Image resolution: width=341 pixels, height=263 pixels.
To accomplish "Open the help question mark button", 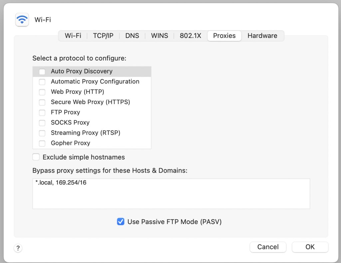I will coord(18,248).
